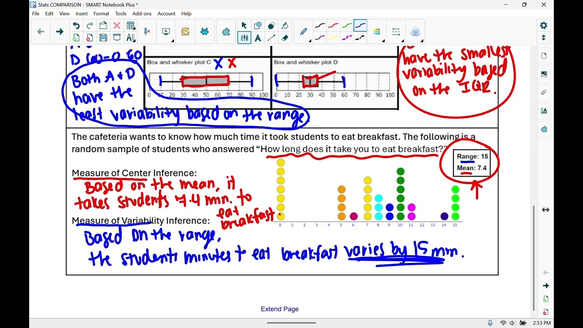The image size is (583, 328).
Task: Delete the current page icon
Action: click(x=90, y=38)
